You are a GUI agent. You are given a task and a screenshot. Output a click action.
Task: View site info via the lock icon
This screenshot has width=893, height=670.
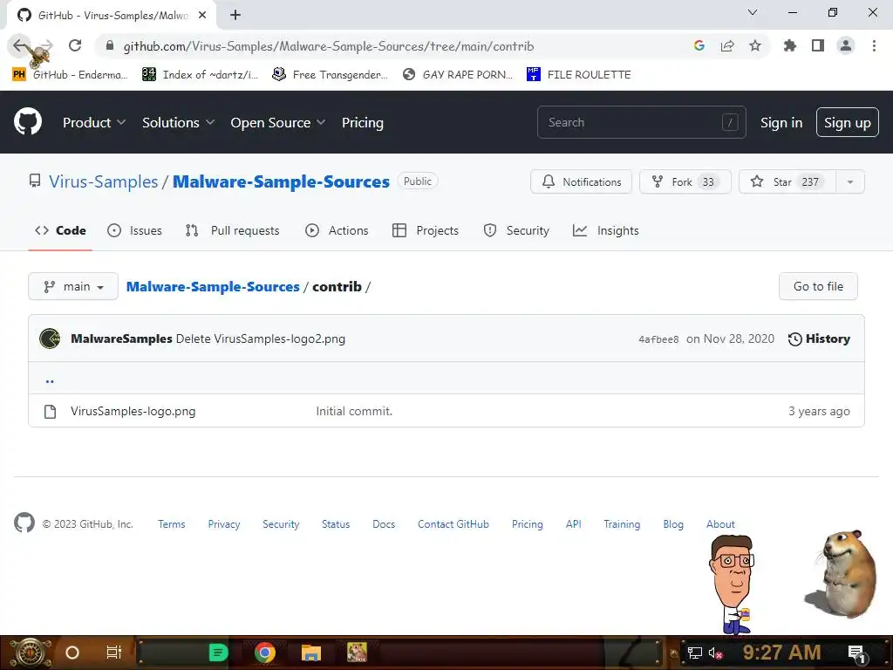(x=110, y=45)
